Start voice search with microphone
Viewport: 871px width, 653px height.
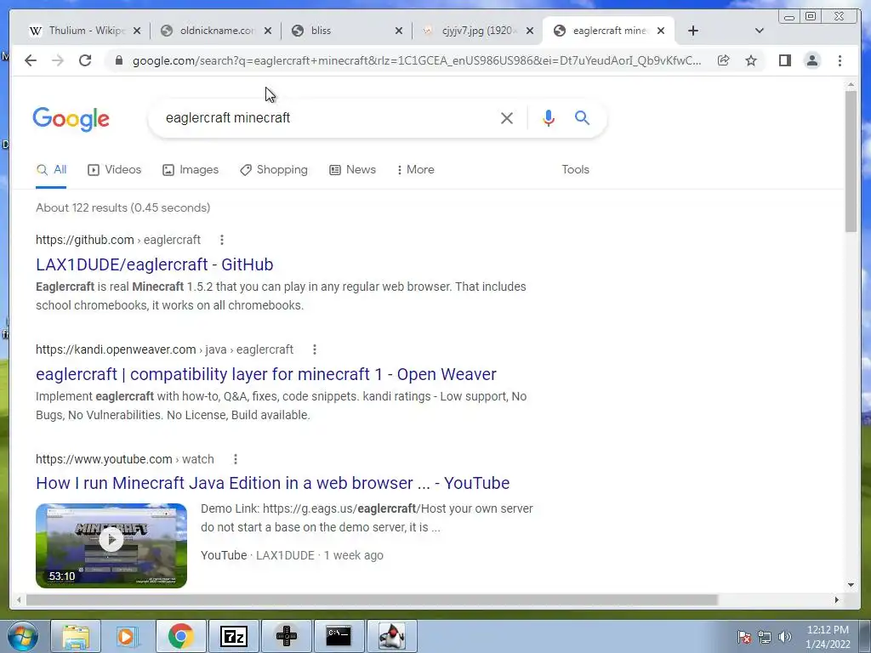[549, 117]
